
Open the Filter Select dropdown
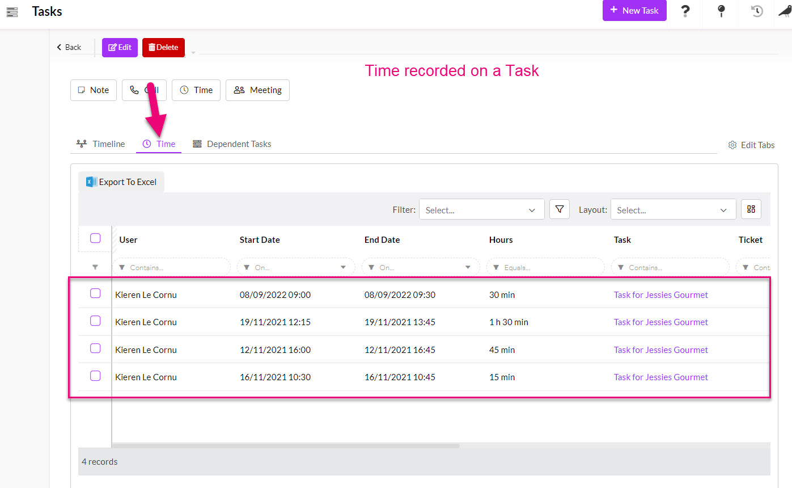point(481,210)
